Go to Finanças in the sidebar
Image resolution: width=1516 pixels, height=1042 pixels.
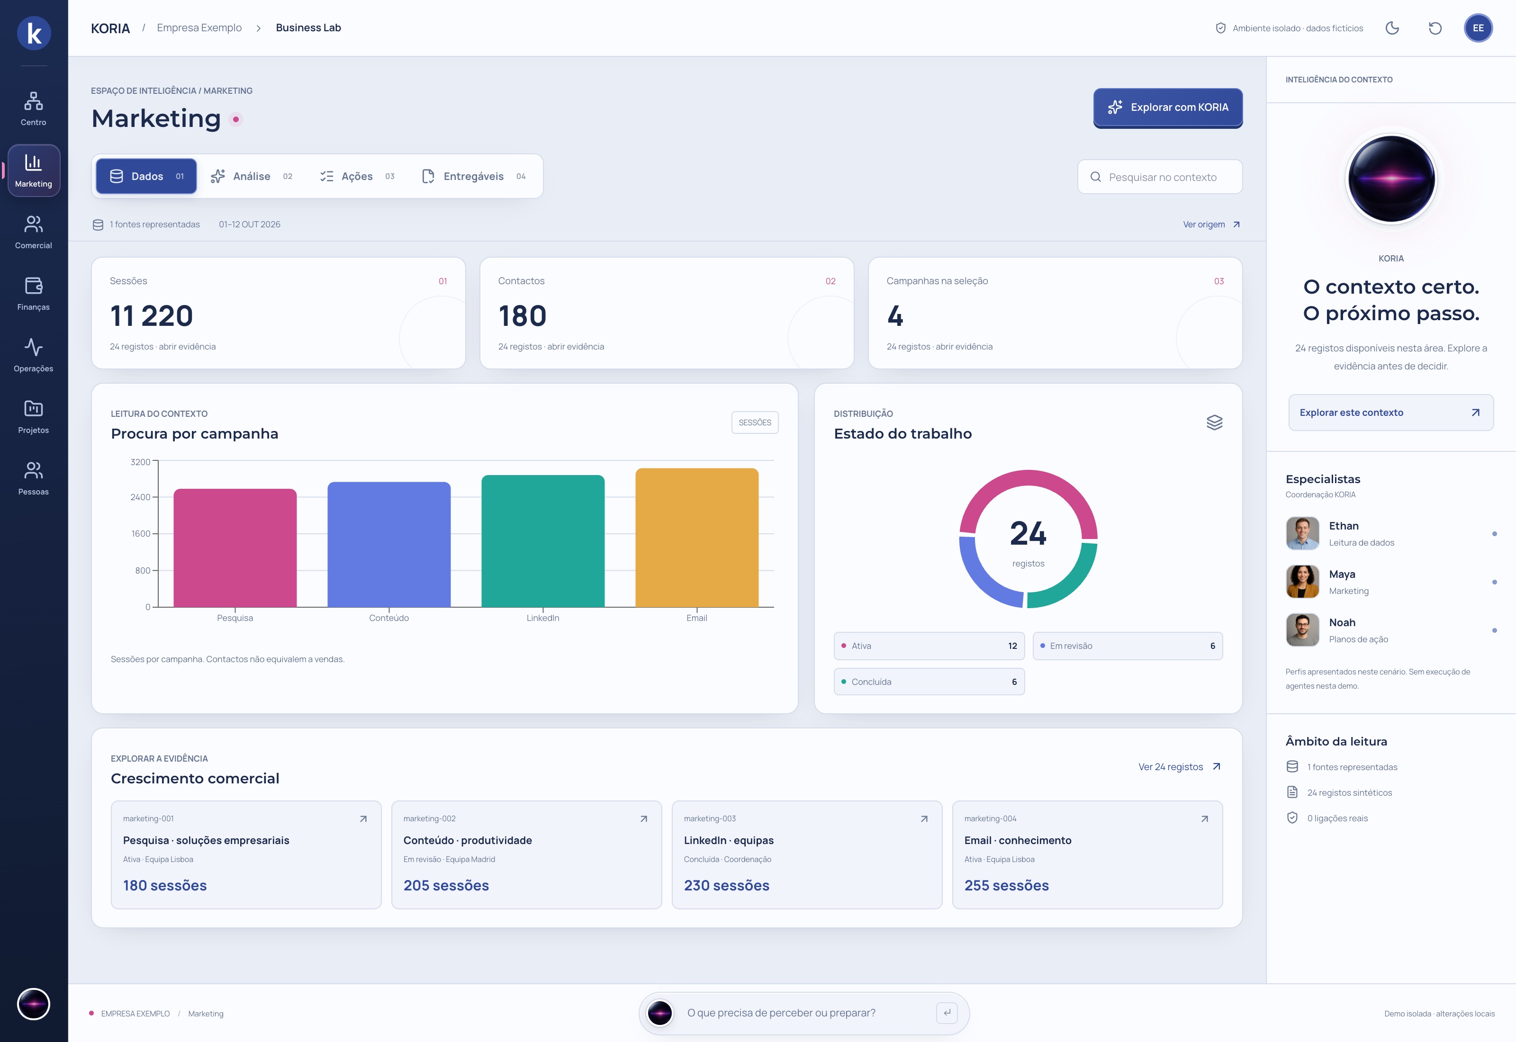[x=33, y=294]
